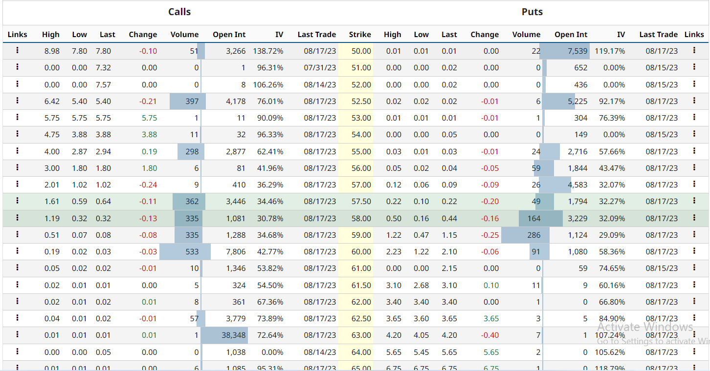Click puts IV value 119.17%

coord(610,51)
